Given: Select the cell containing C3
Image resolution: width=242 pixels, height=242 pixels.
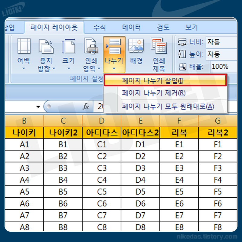Looking at the screenshot, I should pos(102,168).
